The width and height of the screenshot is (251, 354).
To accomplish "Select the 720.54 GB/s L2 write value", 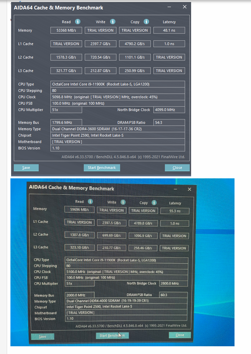I will coord(101,57).
